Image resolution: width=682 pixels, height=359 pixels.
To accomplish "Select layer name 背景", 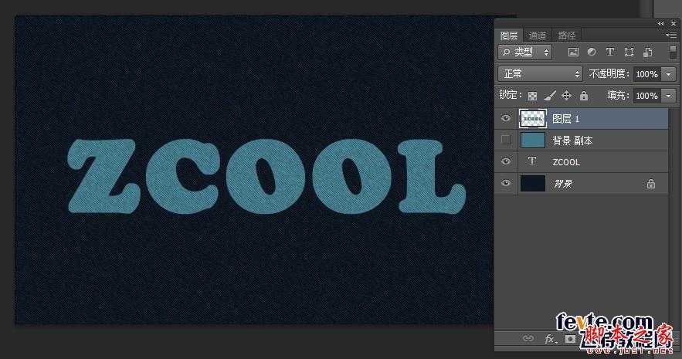I will pos(563,184).
